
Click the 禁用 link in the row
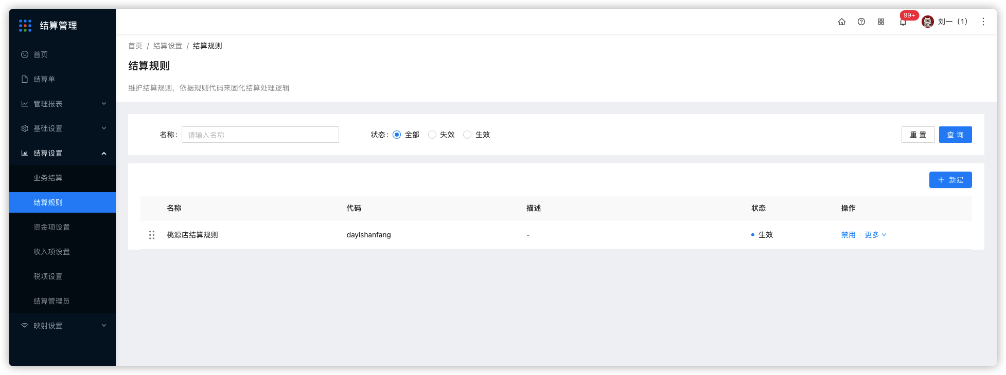coord(848,235)
